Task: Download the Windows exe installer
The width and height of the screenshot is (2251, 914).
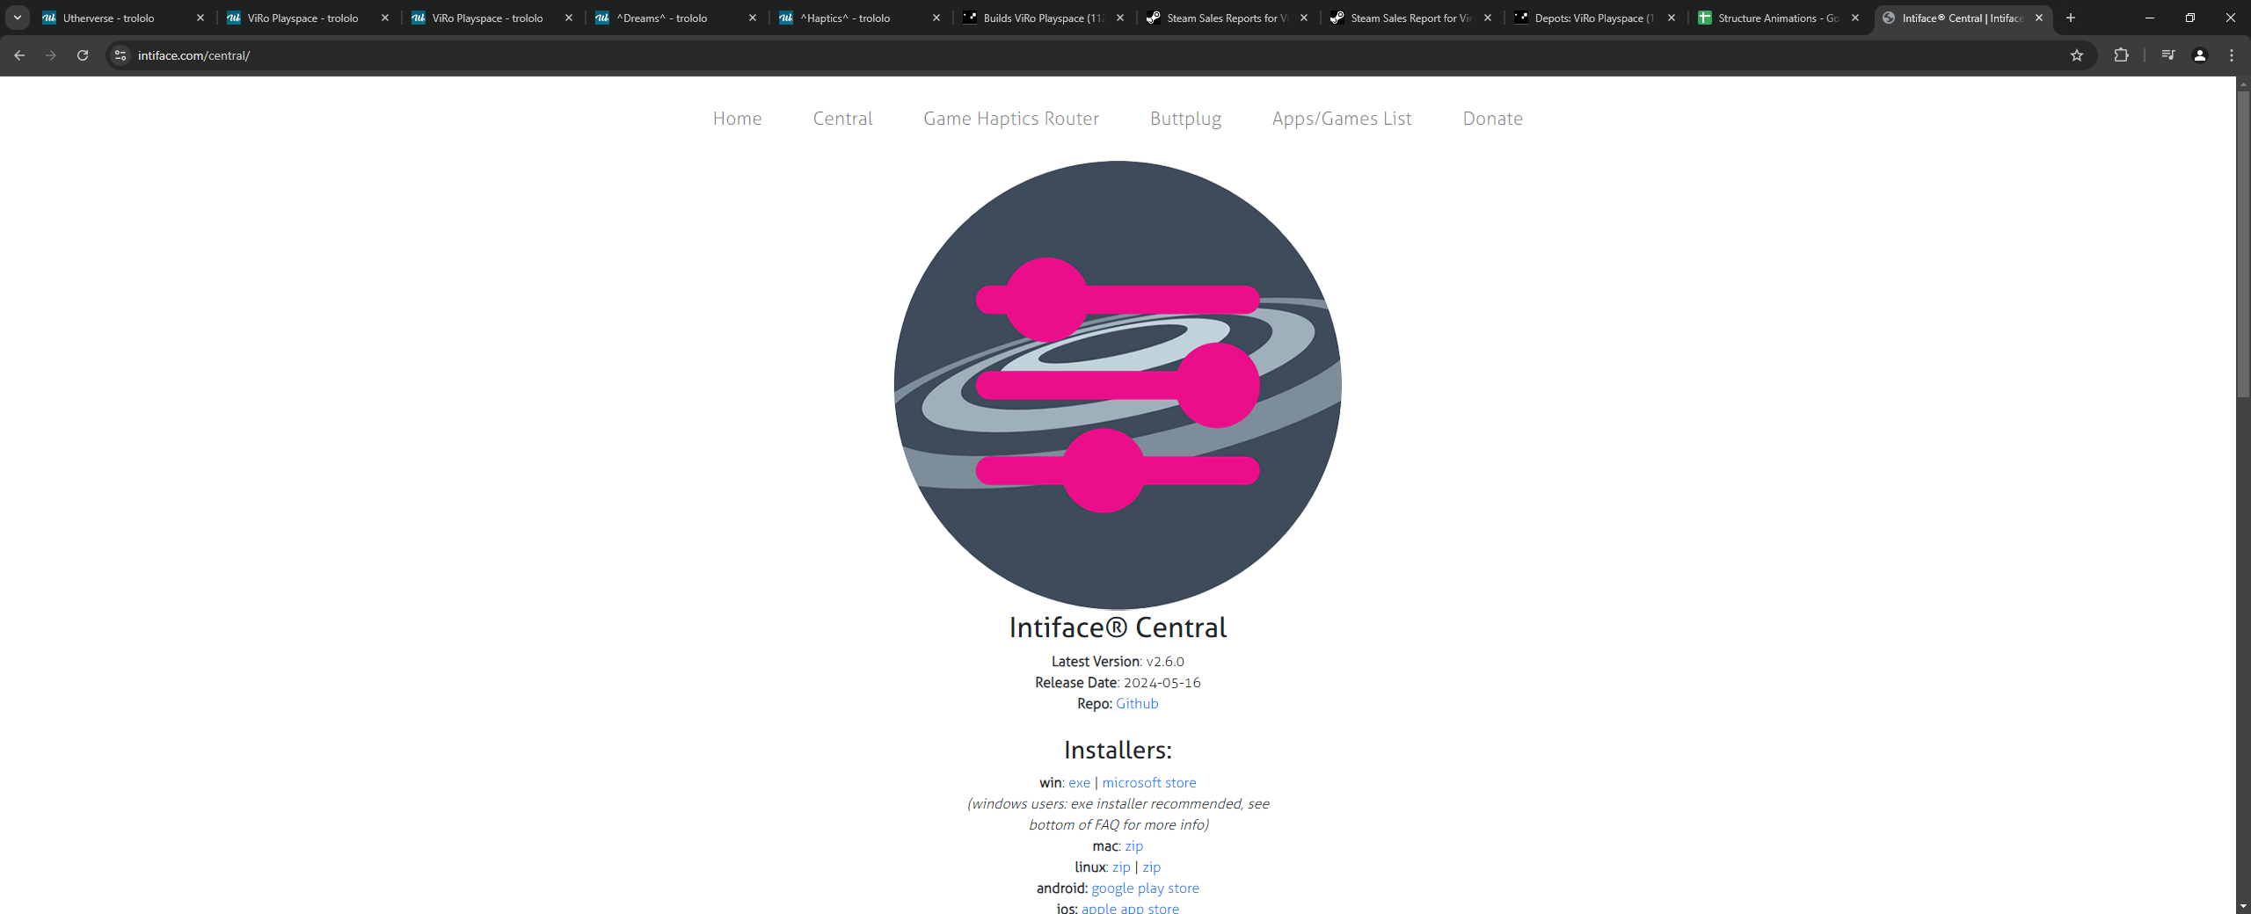Action: [1079, 783]
